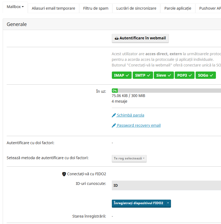Toggle Sieve protocol access badge
This screenshot has height=224, width=221.
[164, 75]
